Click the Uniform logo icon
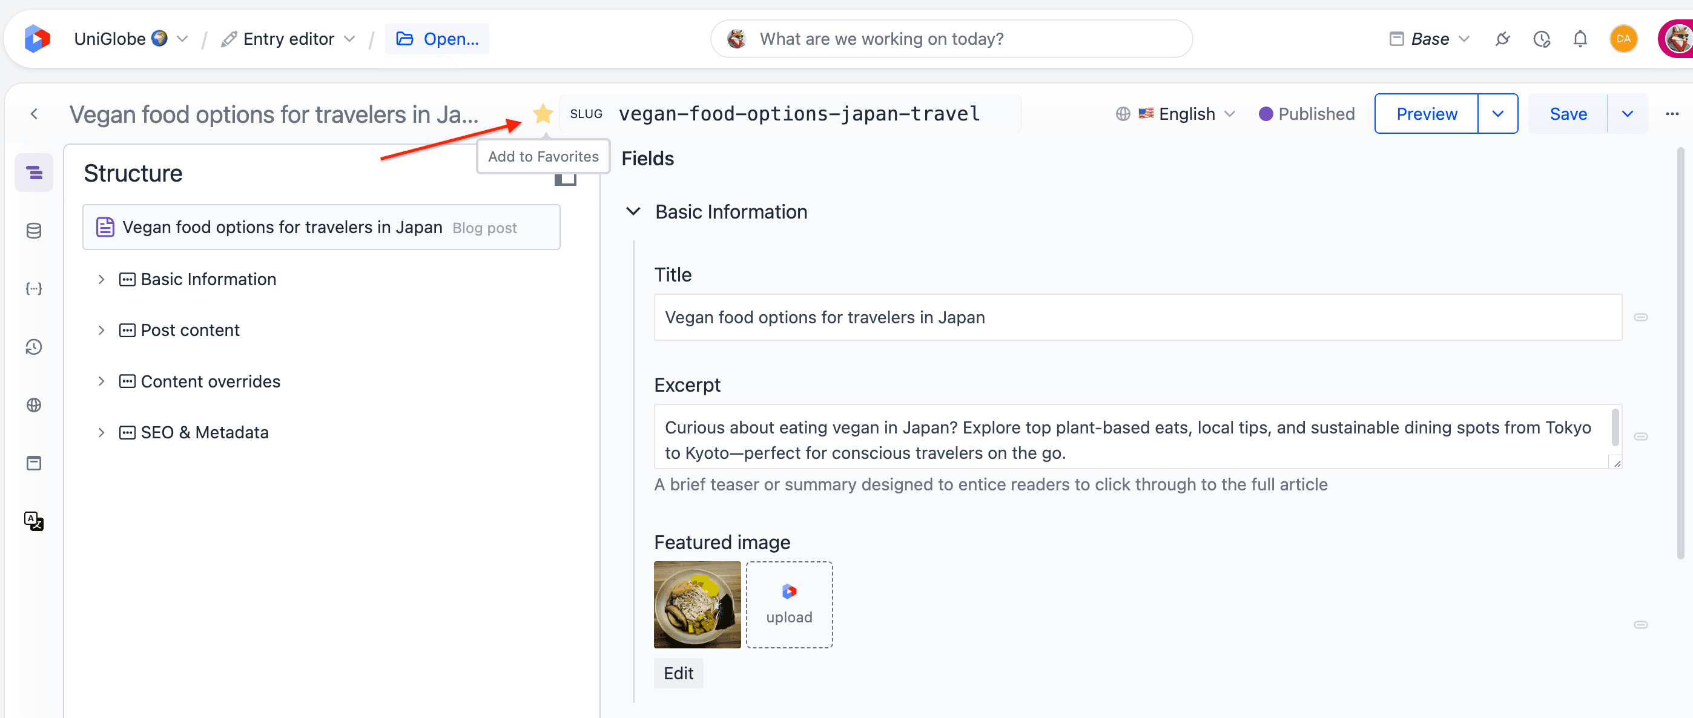The height and width of the screenshot is (718, 1693). [37, 39]
